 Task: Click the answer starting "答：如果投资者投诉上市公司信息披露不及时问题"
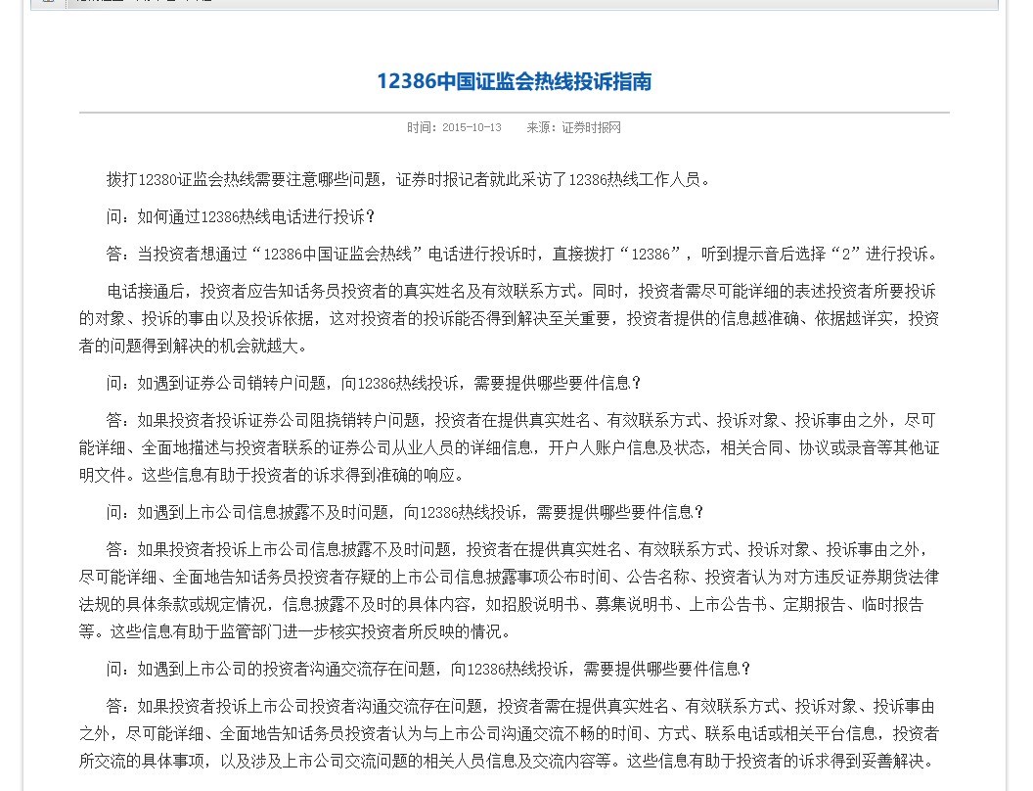[x=510, y=590]
